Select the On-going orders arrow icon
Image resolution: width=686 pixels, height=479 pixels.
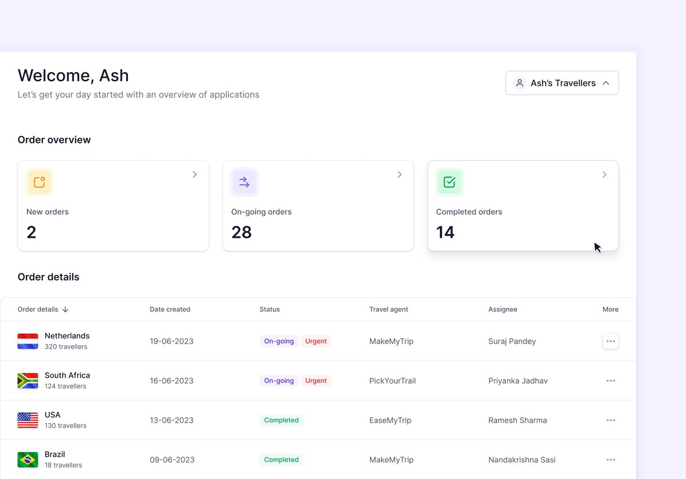pyautogui.click(x=244, y=182)
